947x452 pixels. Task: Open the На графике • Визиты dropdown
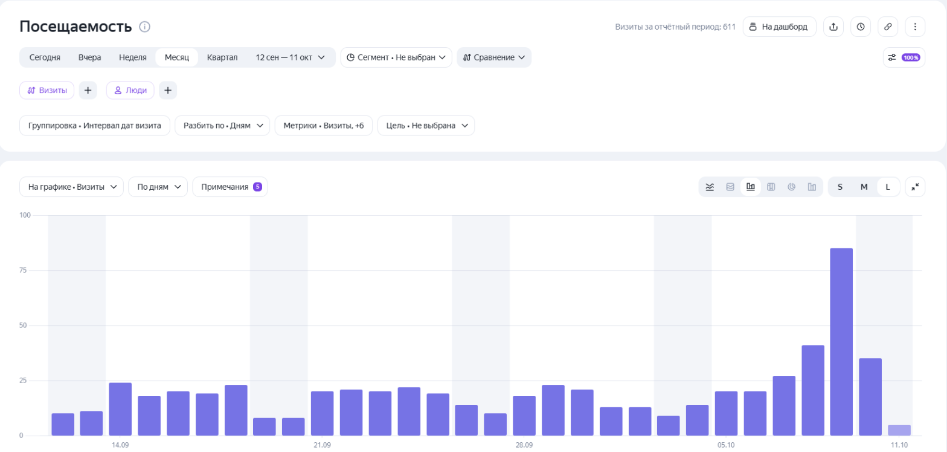(72, 187)
